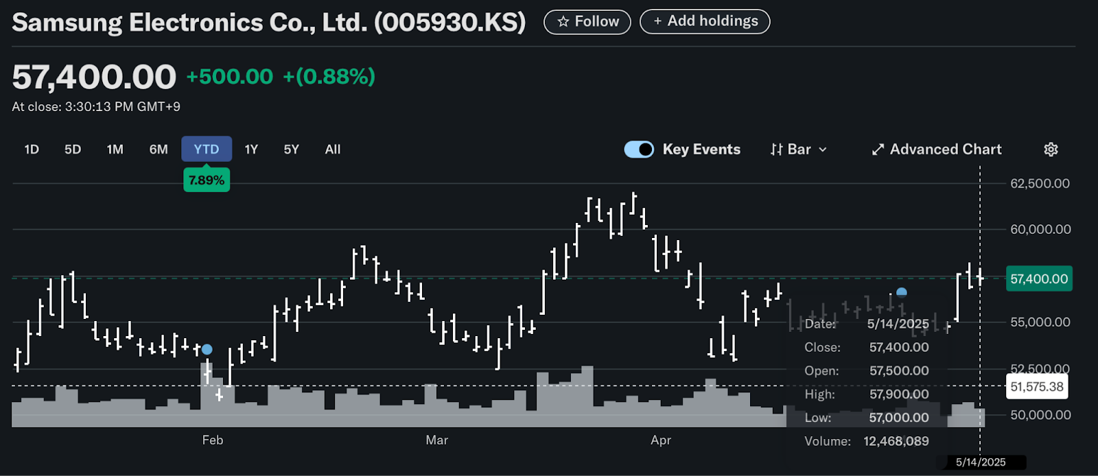
Task: Click the large 57,400.00 price quote
Action: coord(94,77)
